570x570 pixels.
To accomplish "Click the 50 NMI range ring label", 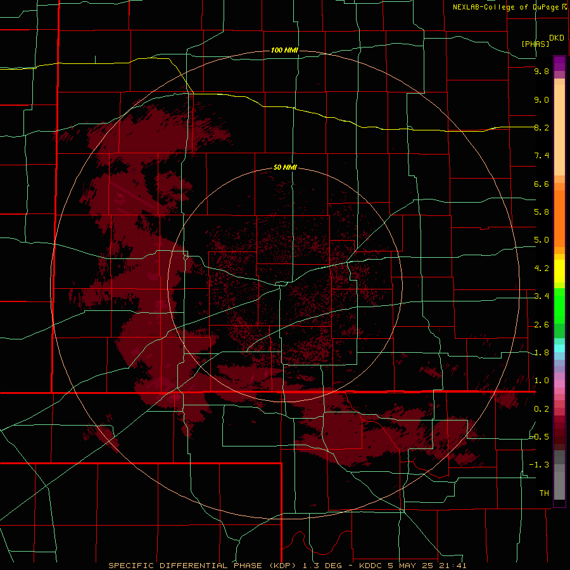I will click(x=285, y=167).
